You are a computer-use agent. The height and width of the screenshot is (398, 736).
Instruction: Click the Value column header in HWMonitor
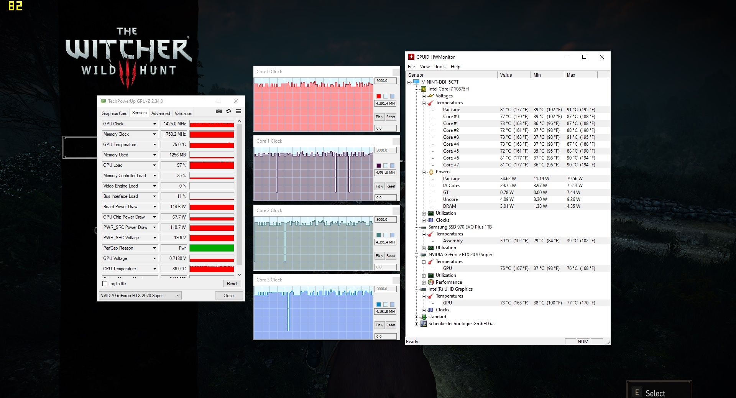pyautogui.click(x=514, y=75)
